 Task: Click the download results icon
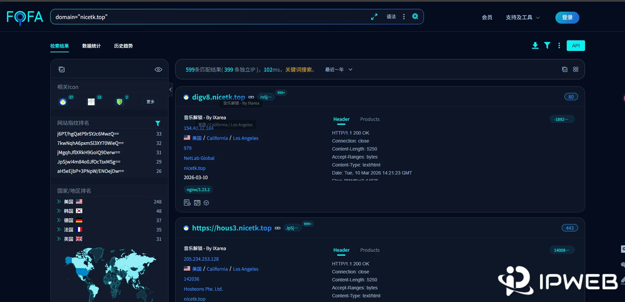tap(535, 46)
